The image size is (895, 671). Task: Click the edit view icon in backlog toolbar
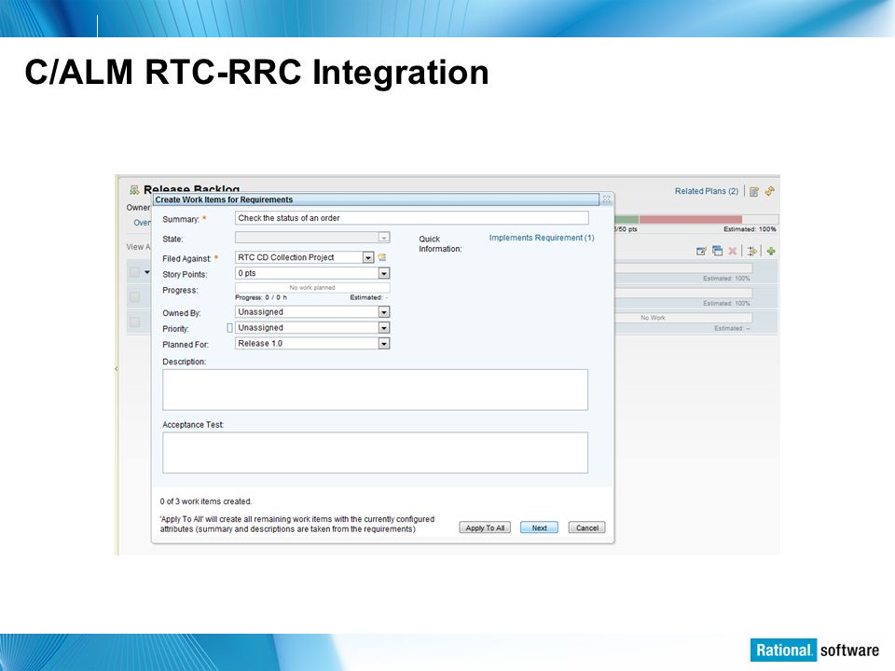701,251
